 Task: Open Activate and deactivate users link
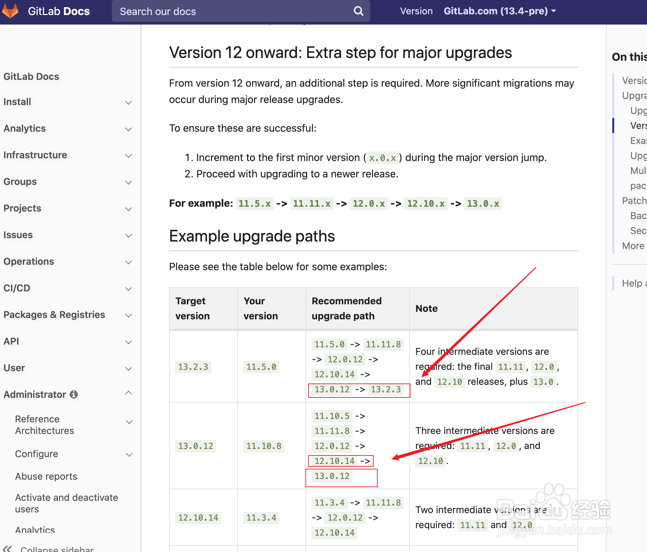pos(66,503)
